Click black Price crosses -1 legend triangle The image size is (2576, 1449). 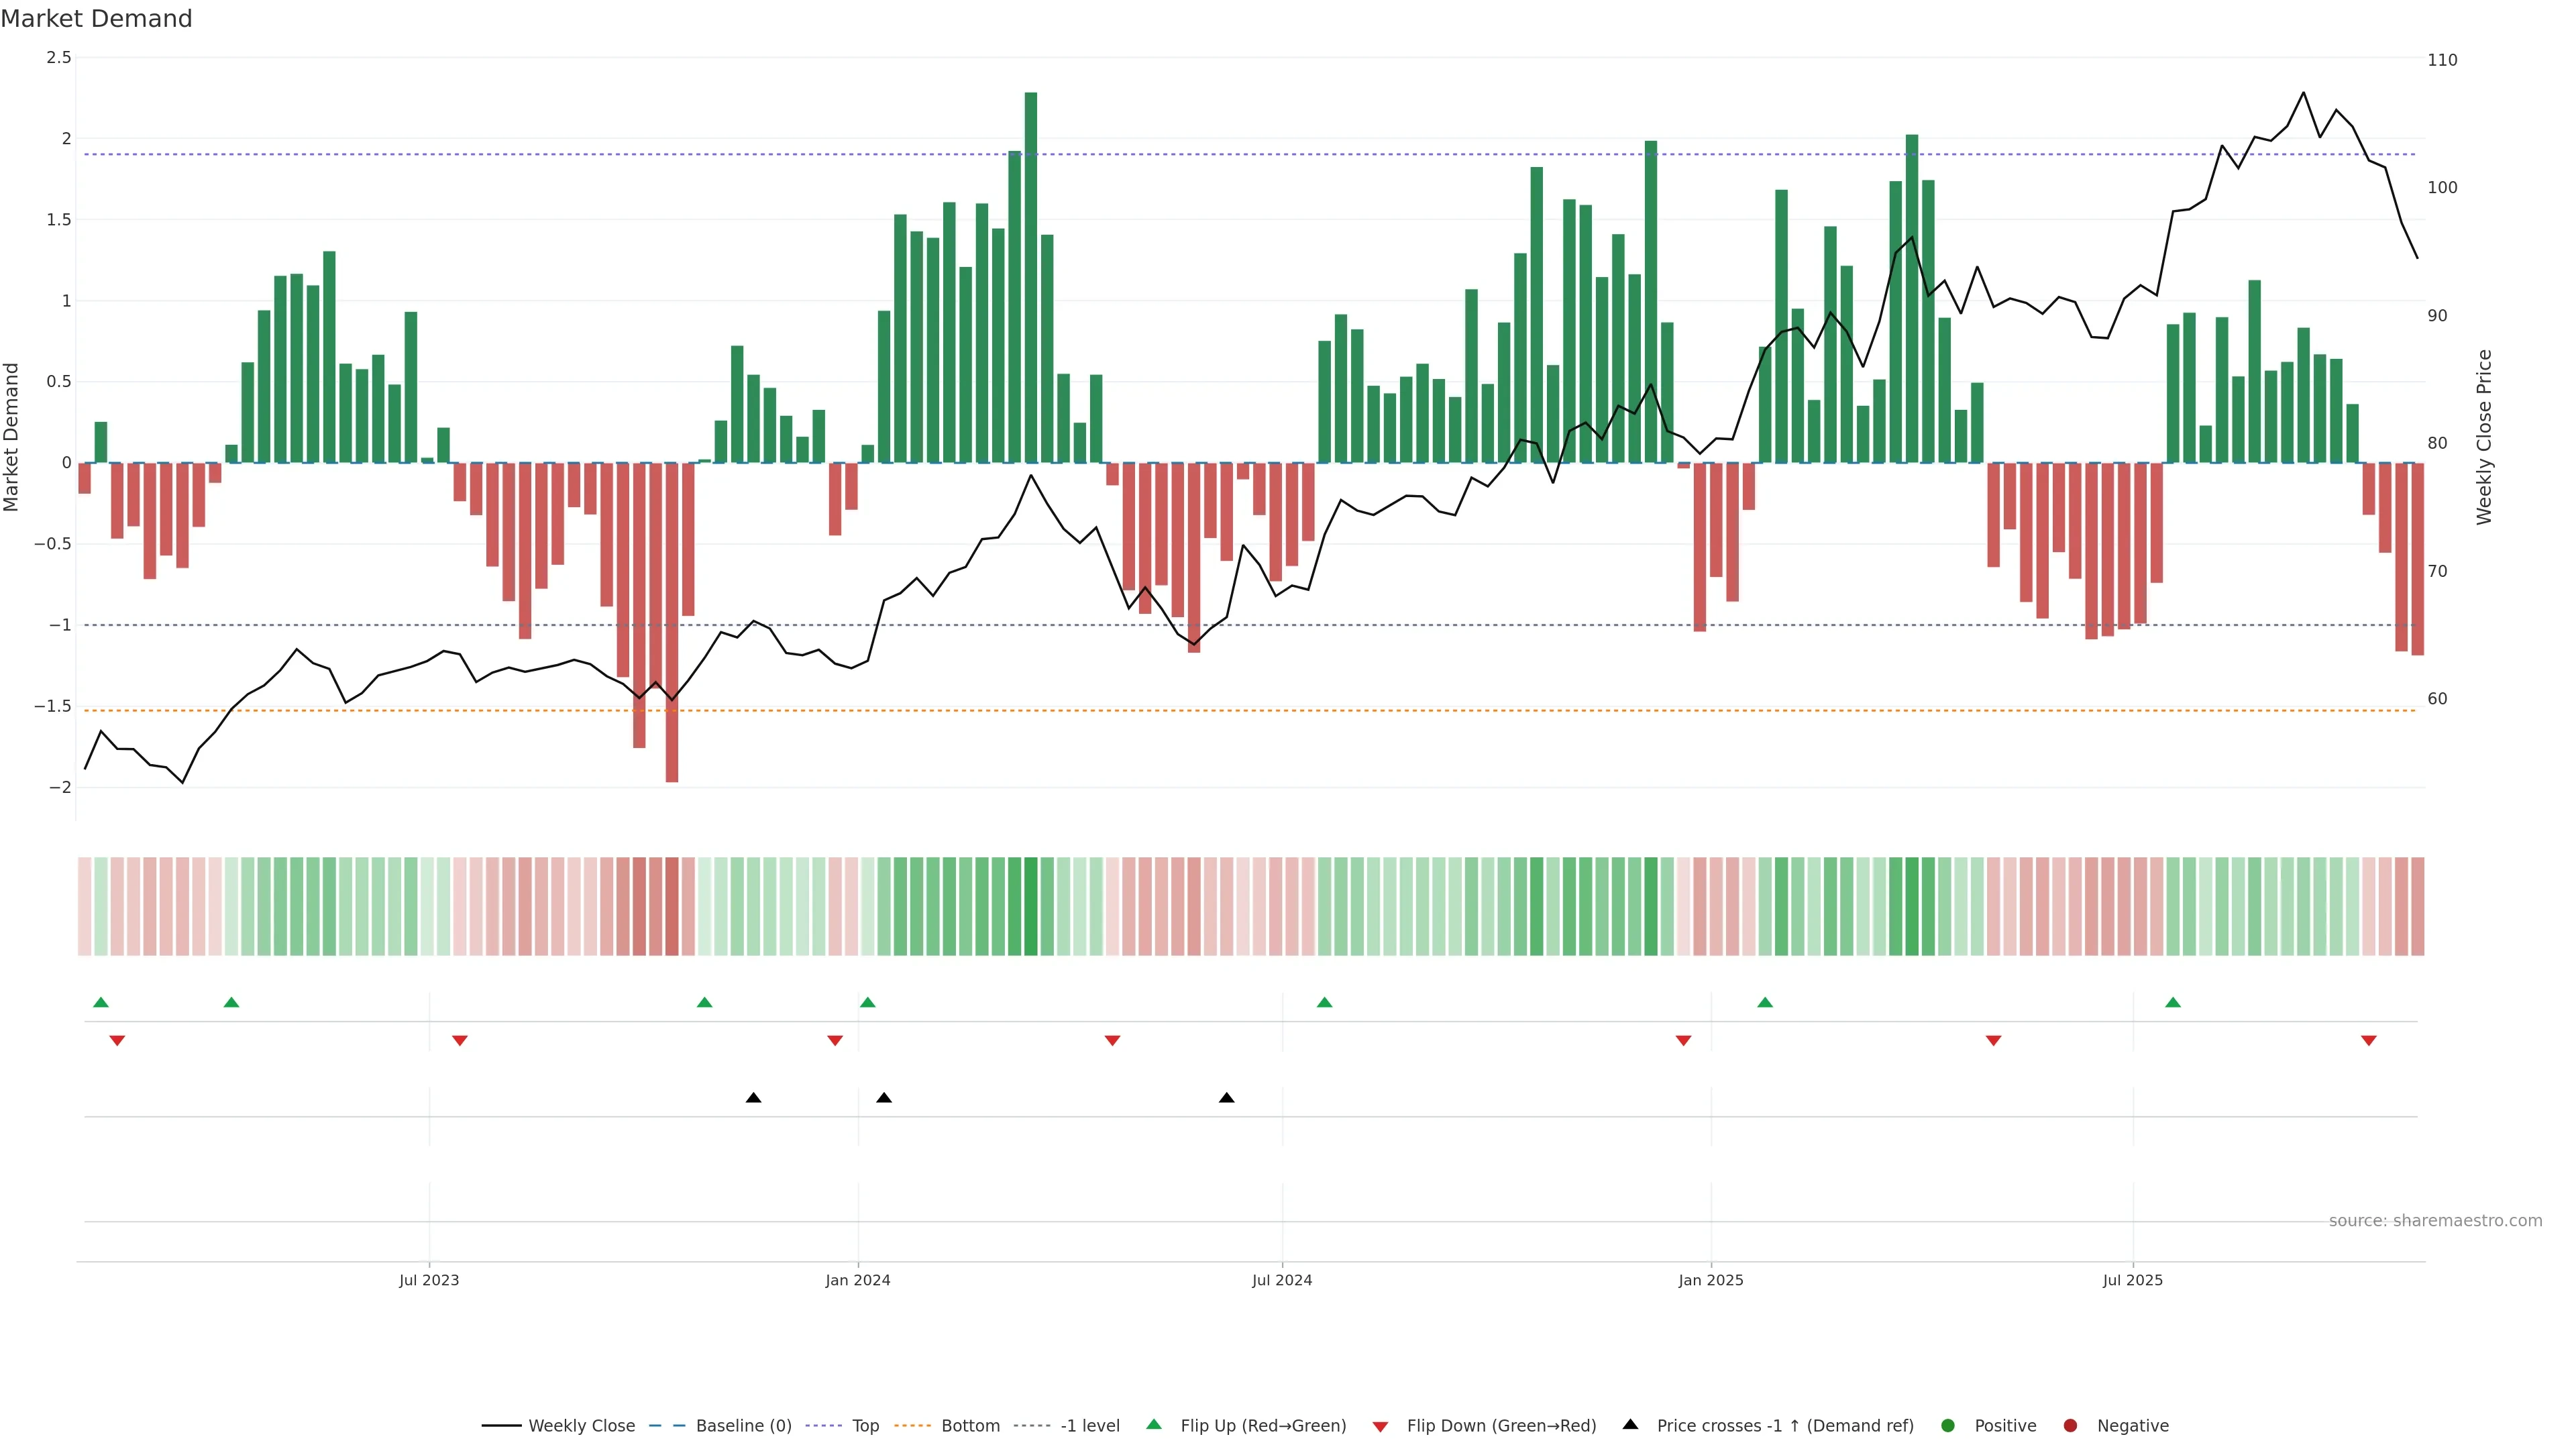pyautogui.click(x=1630, y=1425)
